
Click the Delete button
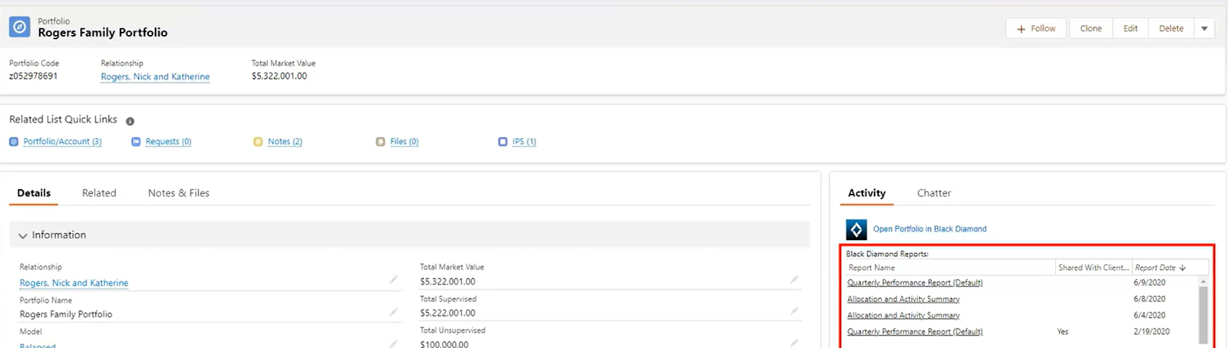pyautogui.click(x=1171, y=28)
